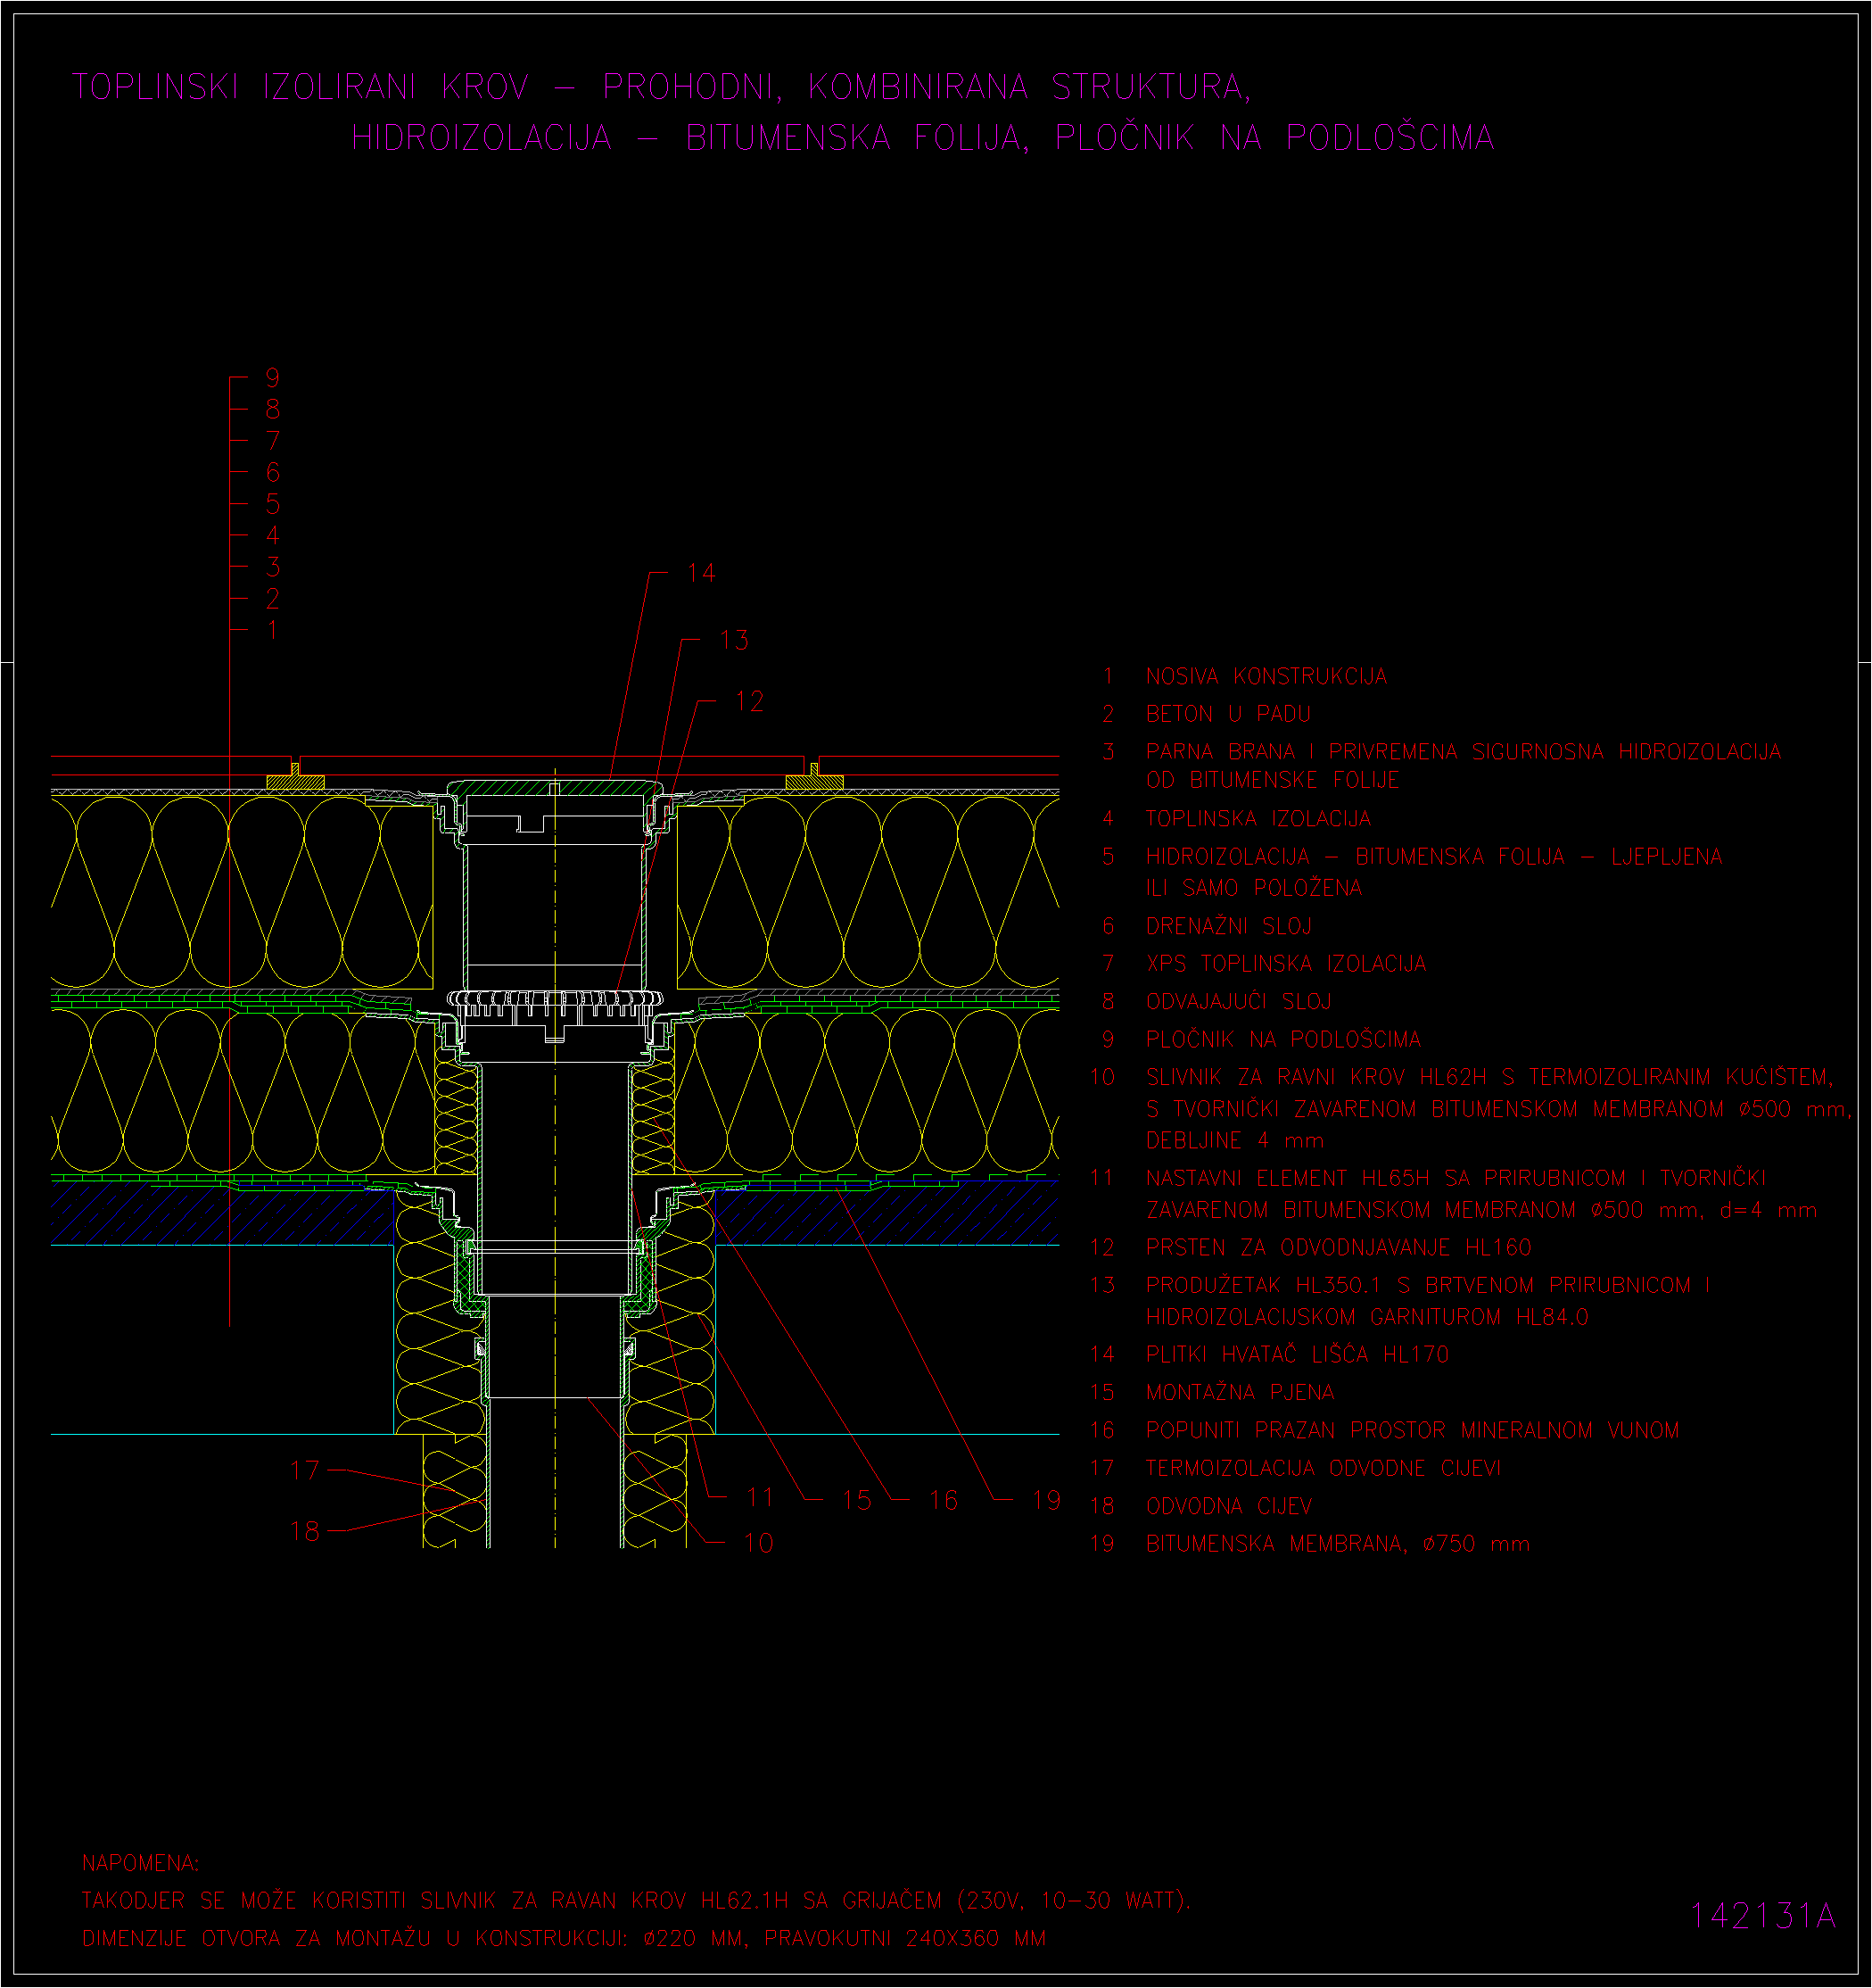Select callout label '12' in the drawing
This screenshot has height=1988, width=1872.
[x=748, y=702]
